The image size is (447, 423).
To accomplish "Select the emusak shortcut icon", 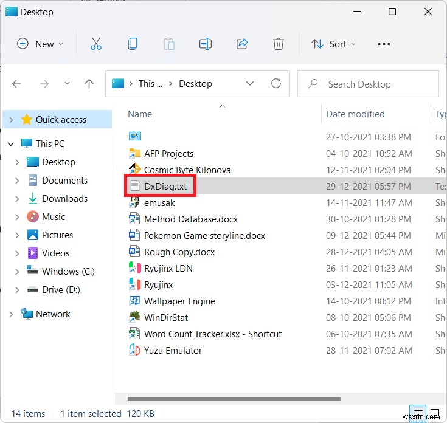I will pyautogui.click(x=134, y=202).
